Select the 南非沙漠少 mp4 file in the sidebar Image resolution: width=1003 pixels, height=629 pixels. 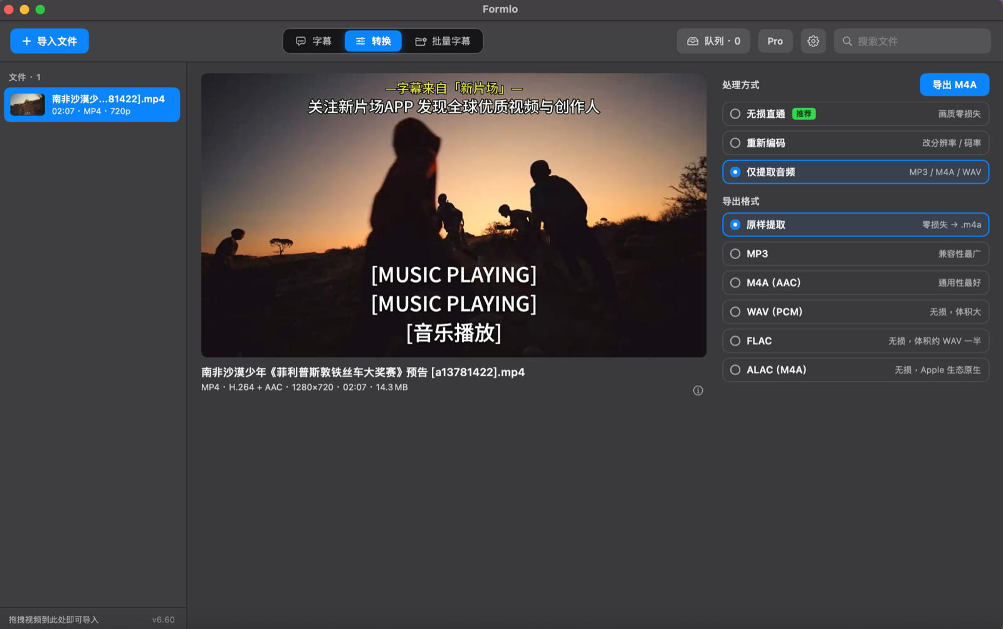coord(92,105)
